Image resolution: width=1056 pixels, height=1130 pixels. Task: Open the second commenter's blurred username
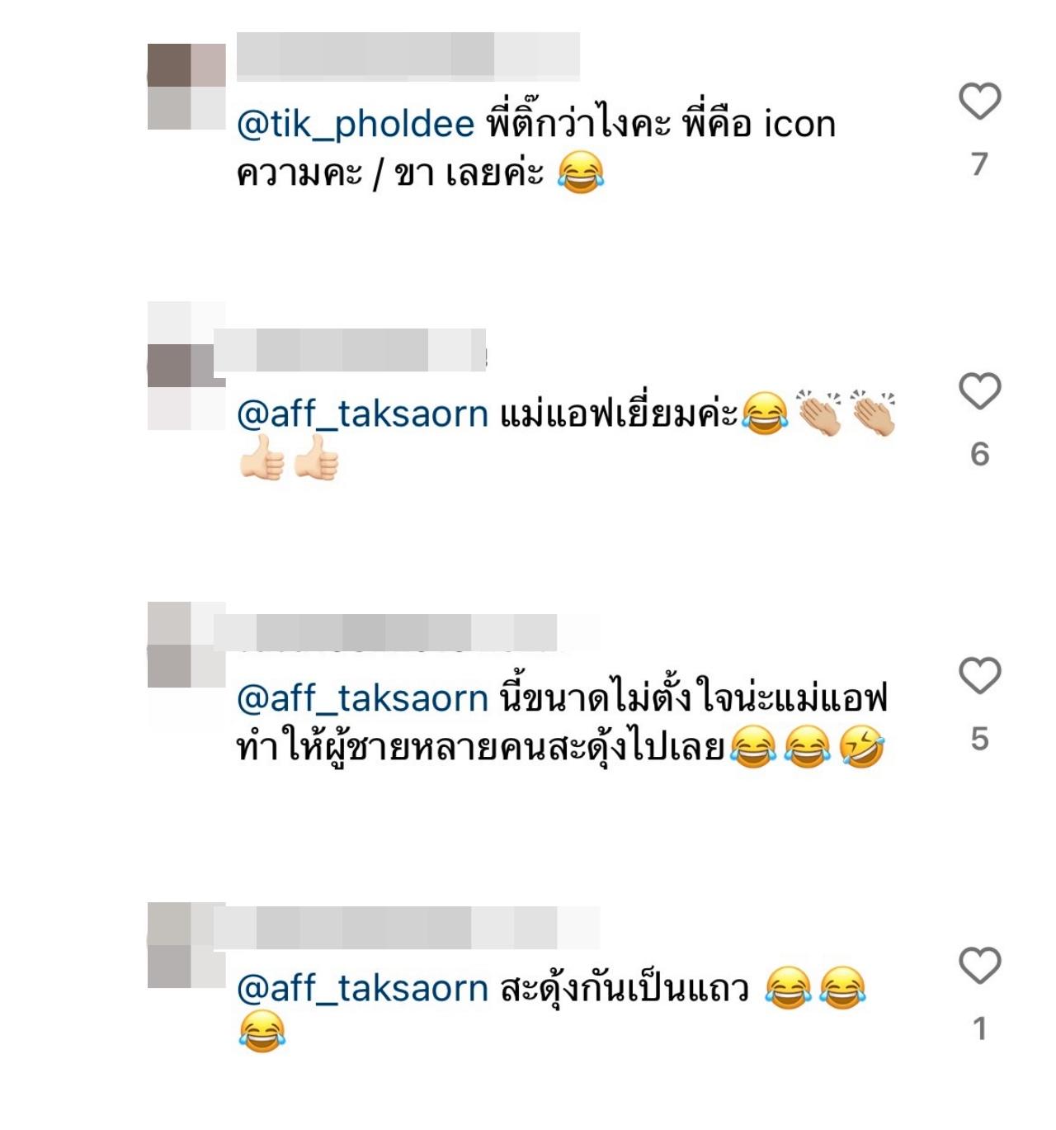pos(350,350)
